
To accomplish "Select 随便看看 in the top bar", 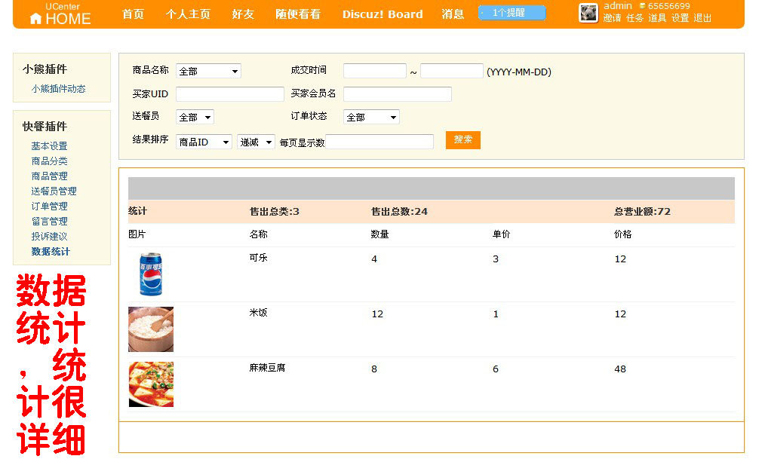I will click(298, 14).
